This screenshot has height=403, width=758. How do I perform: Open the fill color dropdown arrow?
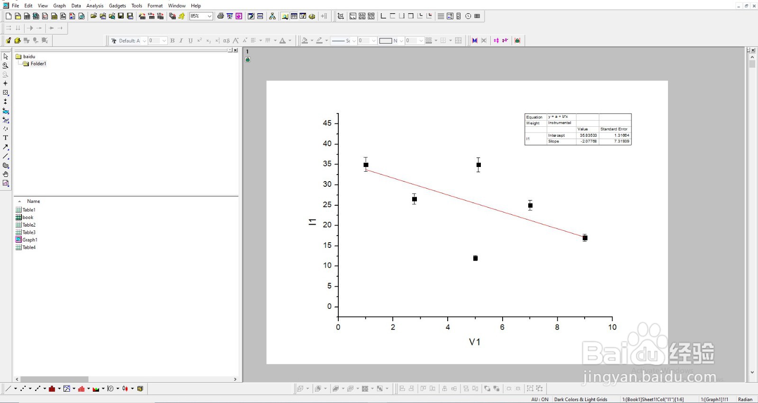coord(312,41)
